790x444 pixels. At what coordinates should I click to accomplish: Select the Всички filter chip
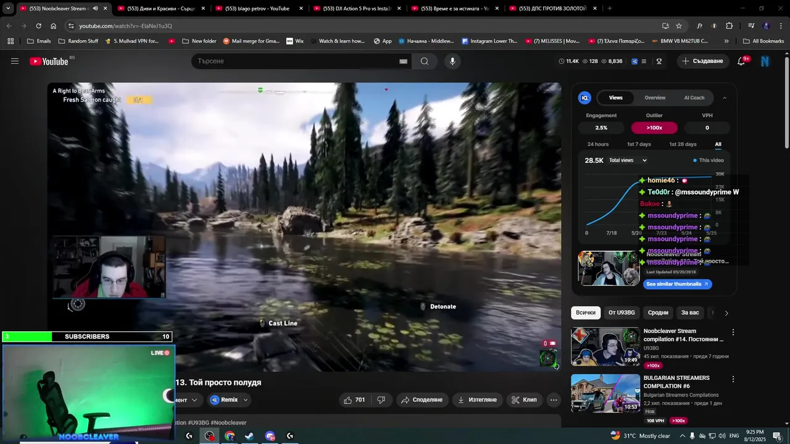tap(586, 313)
